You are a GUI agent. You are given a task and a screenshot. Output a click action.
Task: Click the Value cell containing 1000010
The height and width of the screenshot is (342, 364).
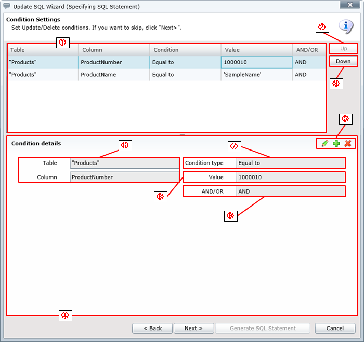point(256,62)
